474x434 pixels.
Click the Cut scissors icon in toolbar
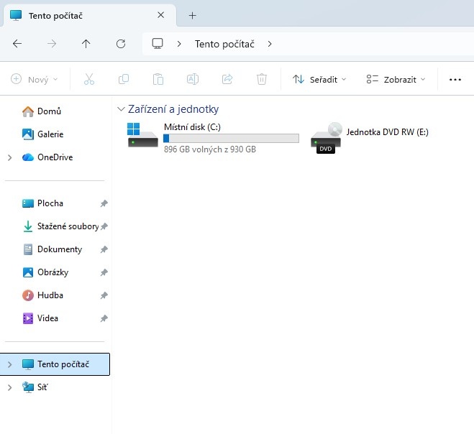tap(89, 80)
